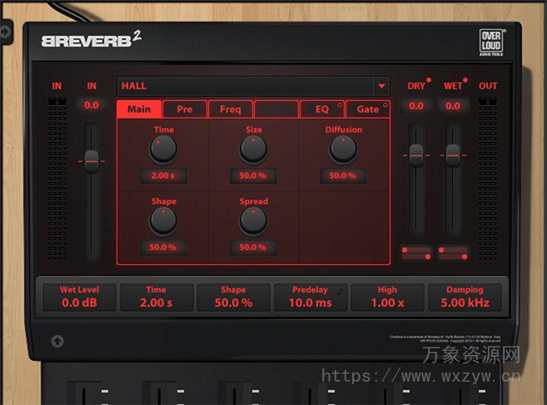
Task: Click the up arrow expand icon
Action: click(57, 341)
